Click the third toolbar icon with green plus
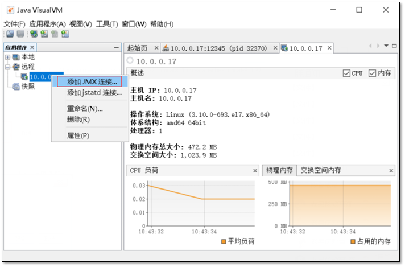Viewport: 405px width, 267px height. click(x=35, y=34)
